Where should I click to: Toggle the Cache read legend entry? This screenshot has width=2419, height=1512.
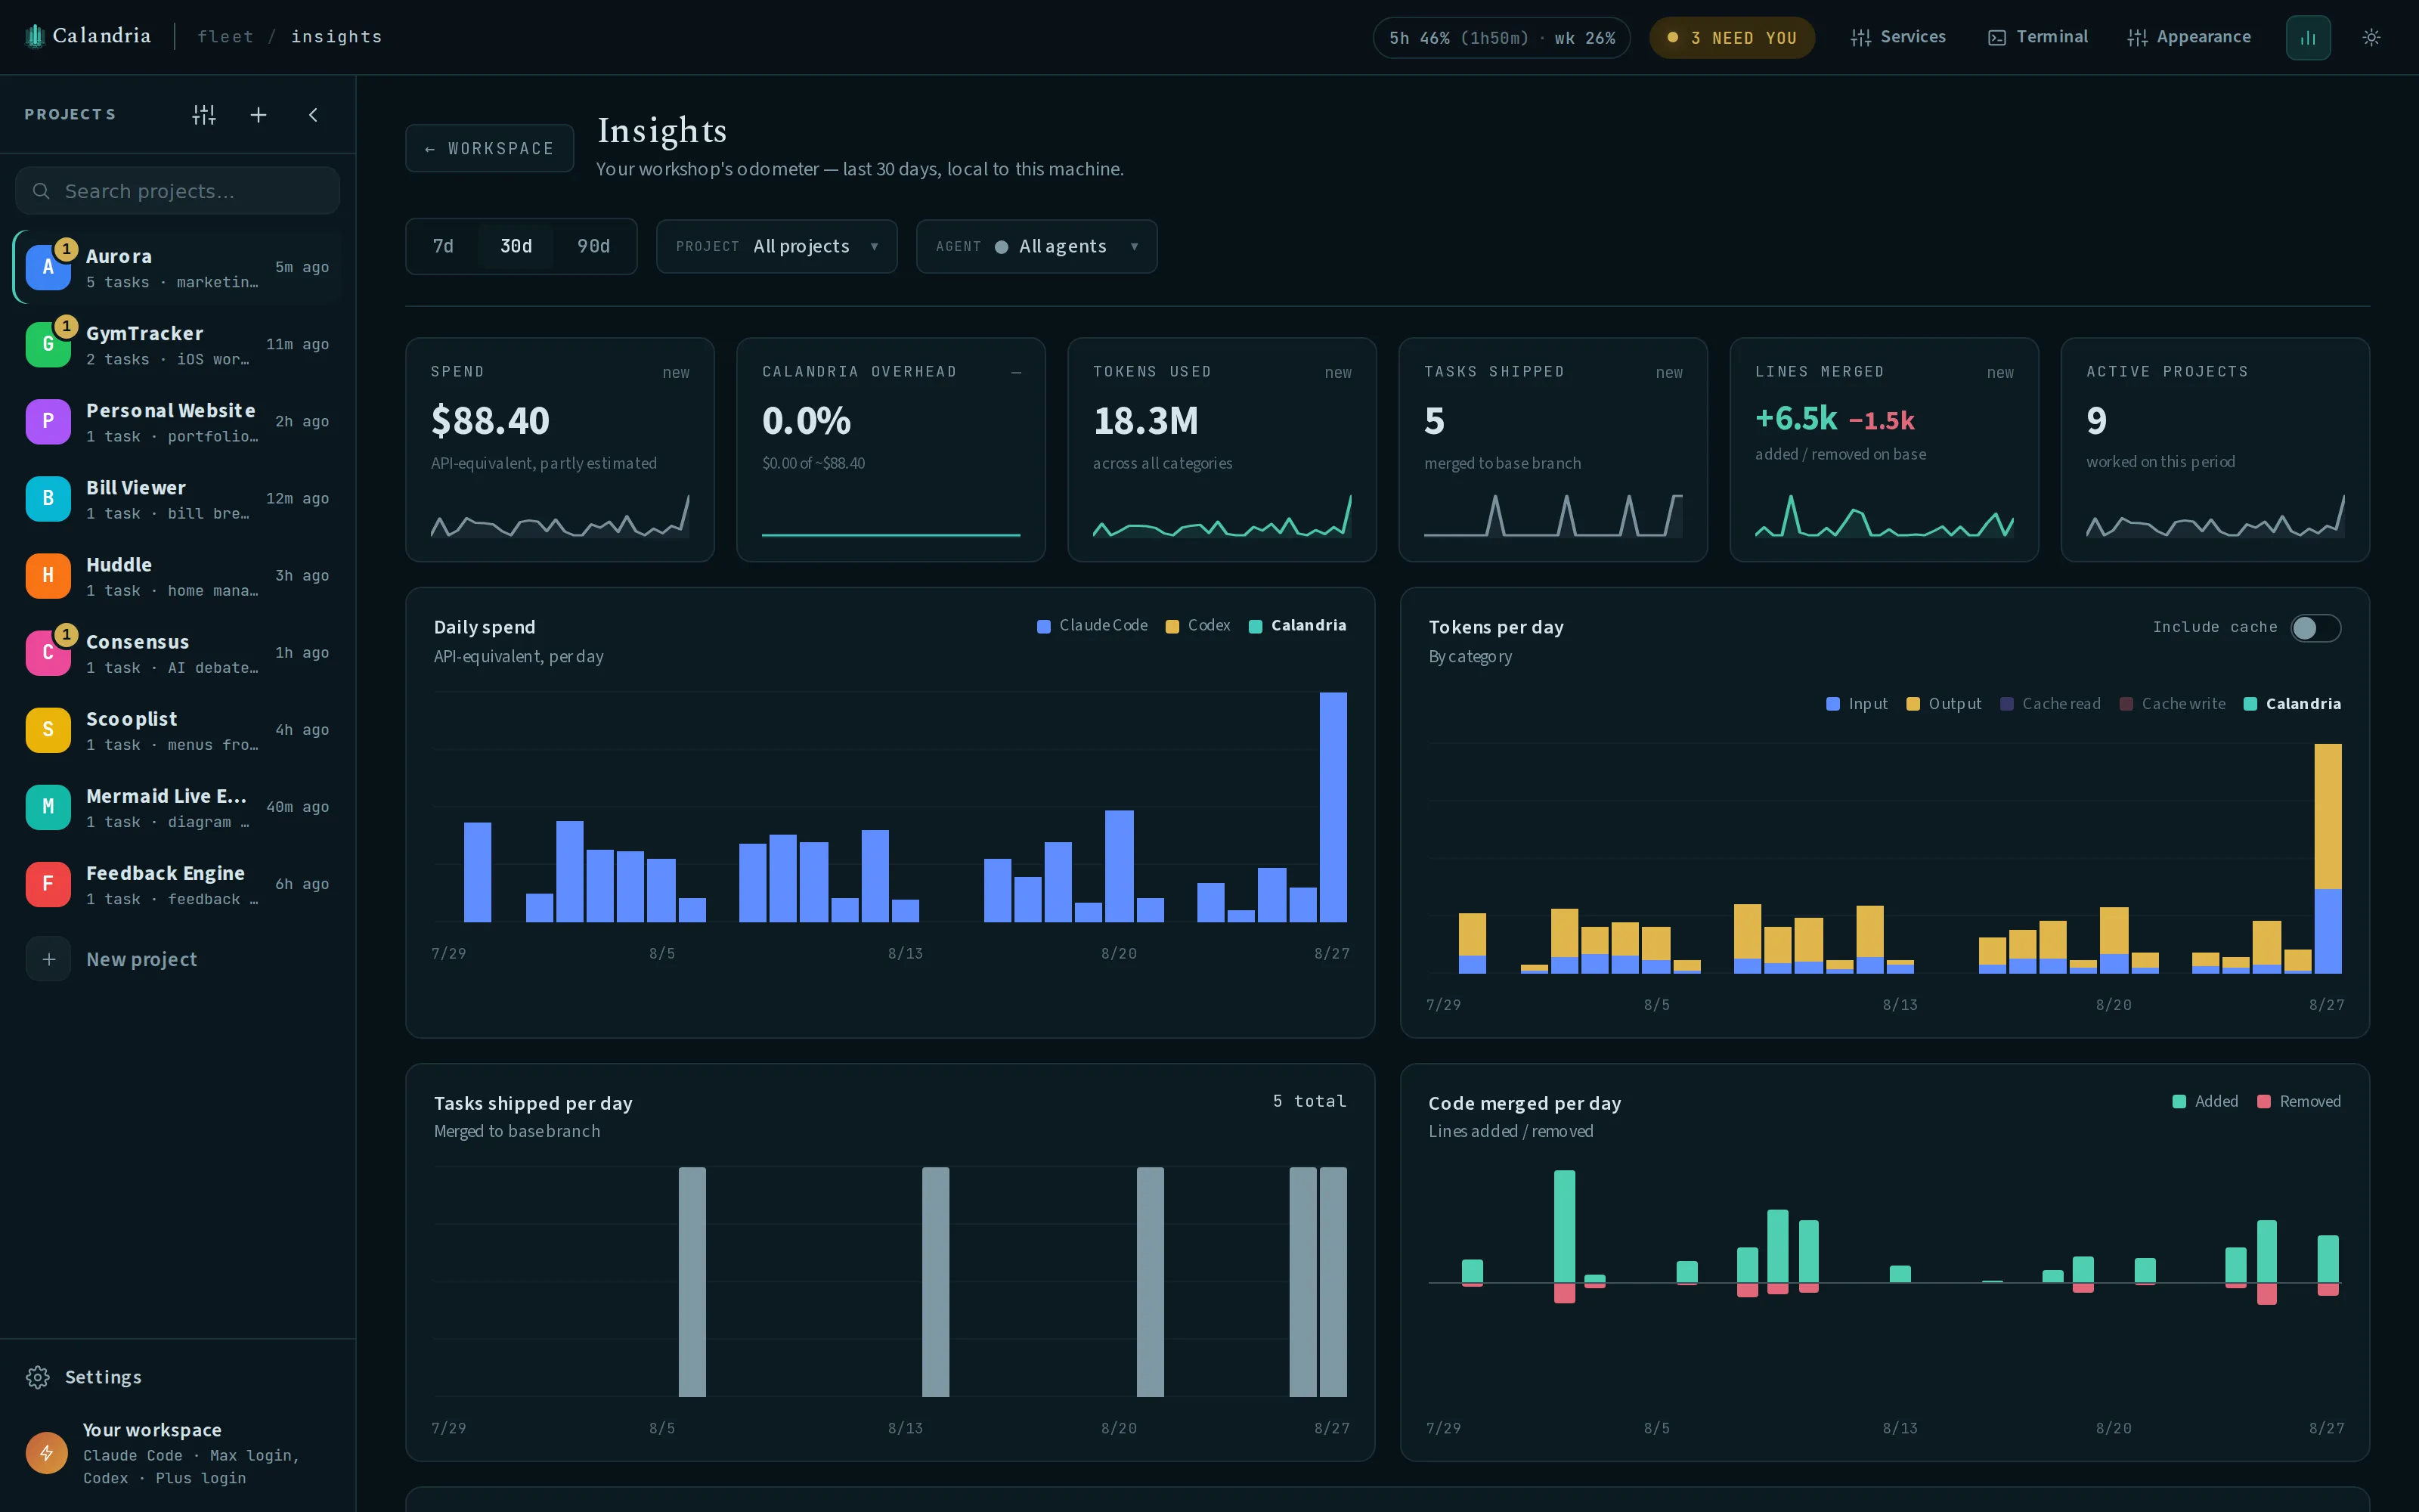pos(2050,704)
